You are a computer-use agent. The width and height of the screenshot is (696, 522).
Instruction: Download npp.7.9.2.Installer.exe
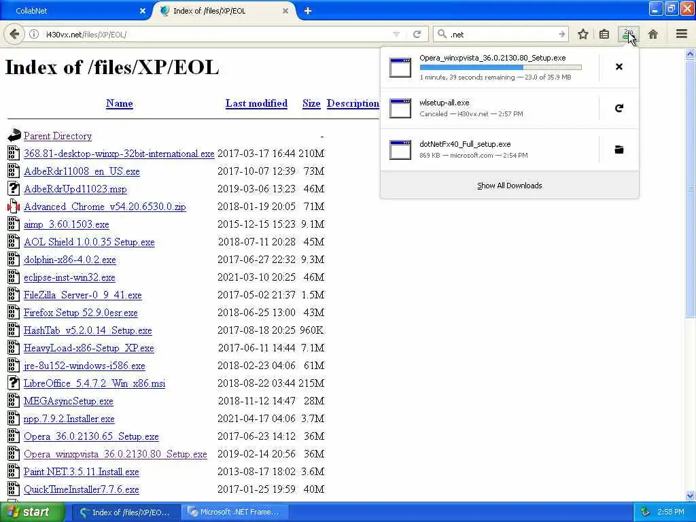coord(69,419)
